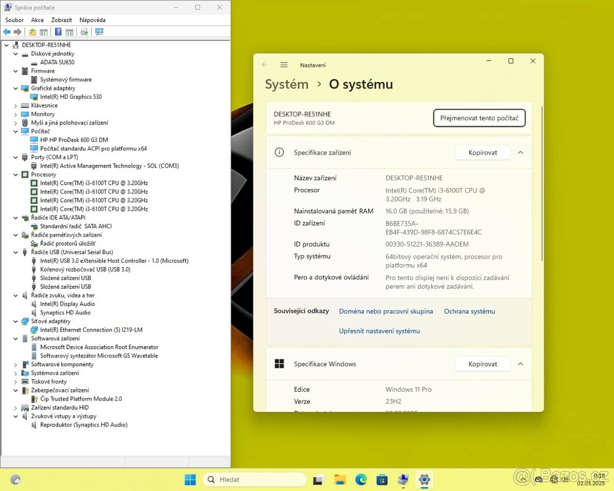Click the Hledat taskbar search box
The height and width of the screenshot is (491, 614).
[255, 479]
